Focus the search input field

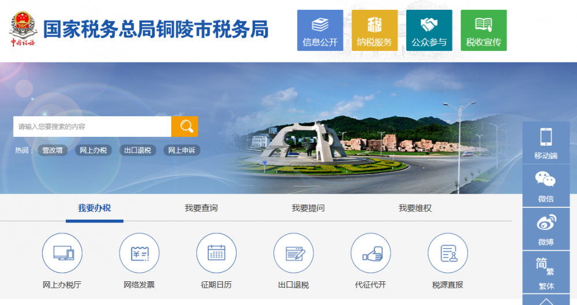[x=92, y=127]
